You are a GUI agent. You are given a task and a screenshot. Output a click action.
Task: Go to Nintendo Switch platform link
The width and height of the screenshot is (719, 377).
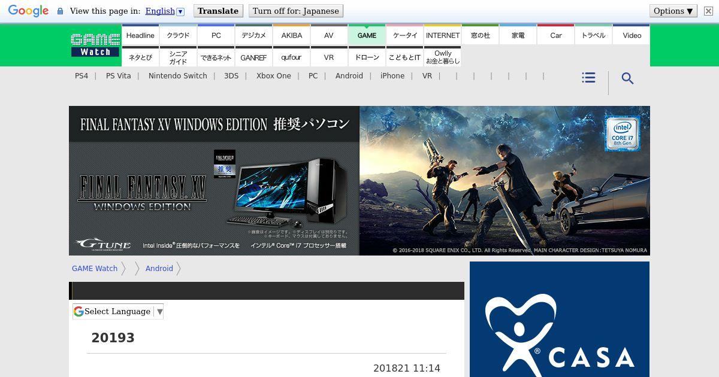coord(178,76)
